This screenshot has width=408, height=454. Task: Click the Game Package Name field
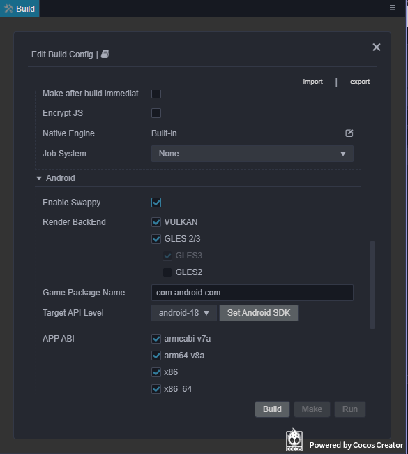coord(252,293)
